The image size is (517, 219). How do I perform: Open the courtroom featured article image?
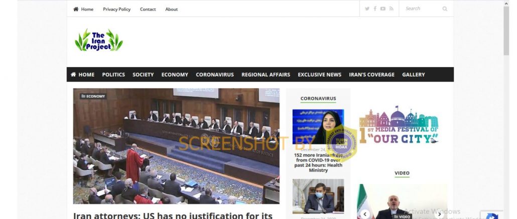(176, 146)
